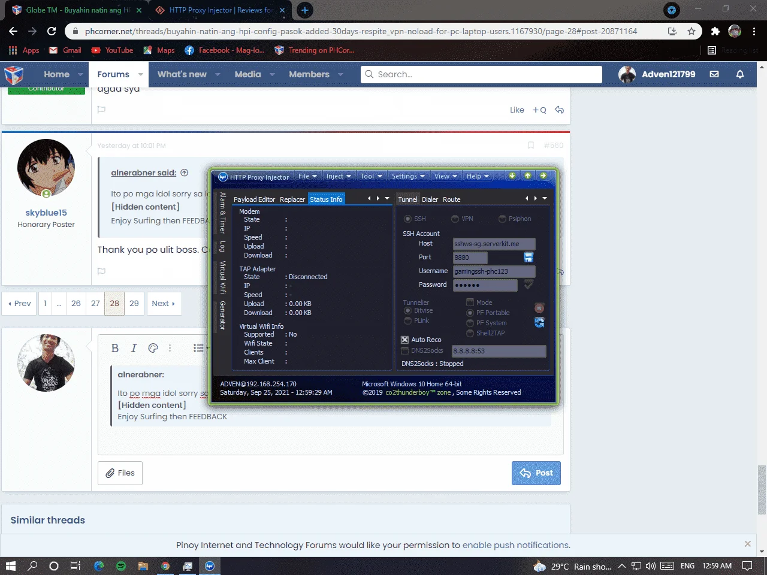
Task: Select the PF Portable mode option
Action: coord(470,313)
